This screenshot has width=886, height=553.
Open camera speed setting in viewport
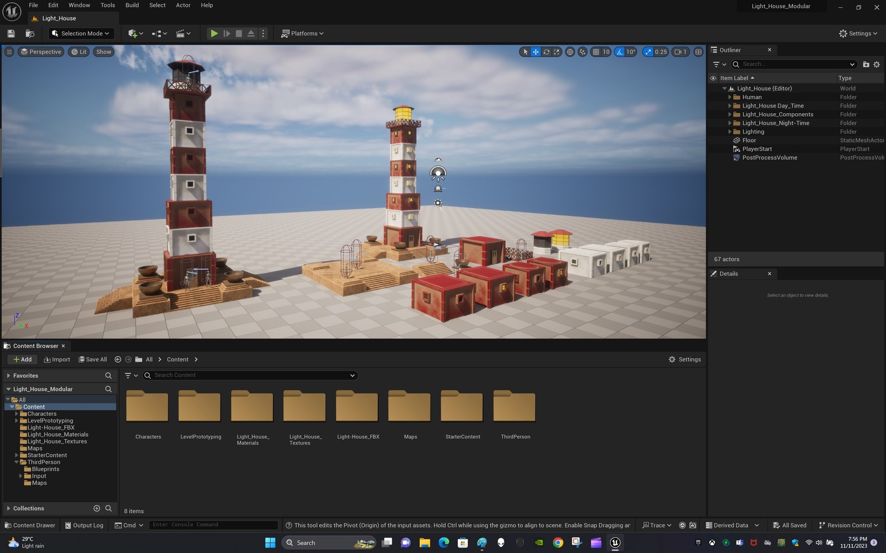pyautogui.click(x=680, y=52)
